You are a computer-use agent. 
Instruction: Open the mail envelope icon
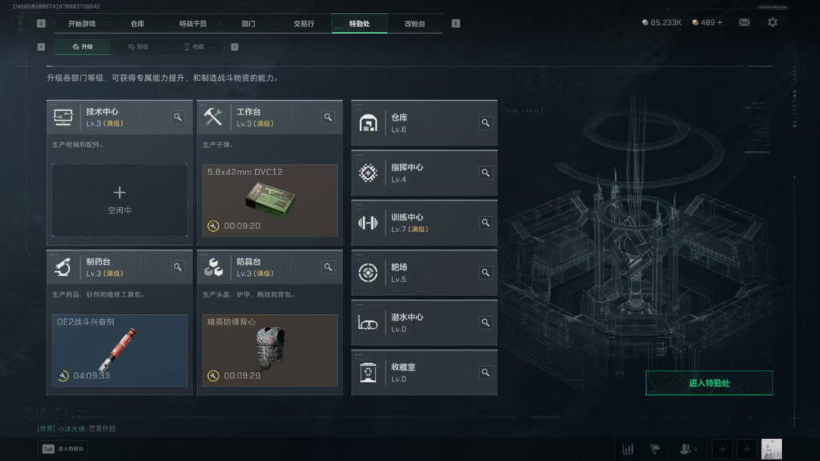(x=744, y=23)
